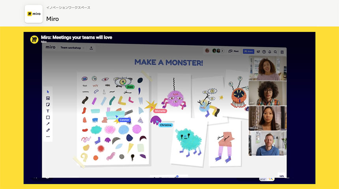Click the Connor cursor label
Viewport: 339px width, 189px height.
(x=124, y=120)
